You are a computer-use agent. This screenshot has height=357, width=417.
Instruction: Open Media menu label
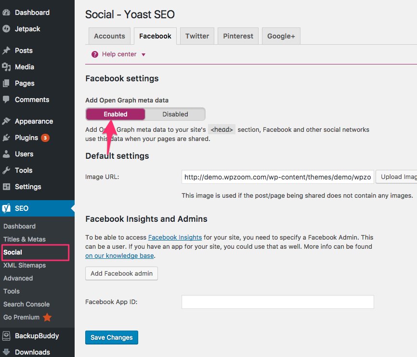[x=25, y=67]
